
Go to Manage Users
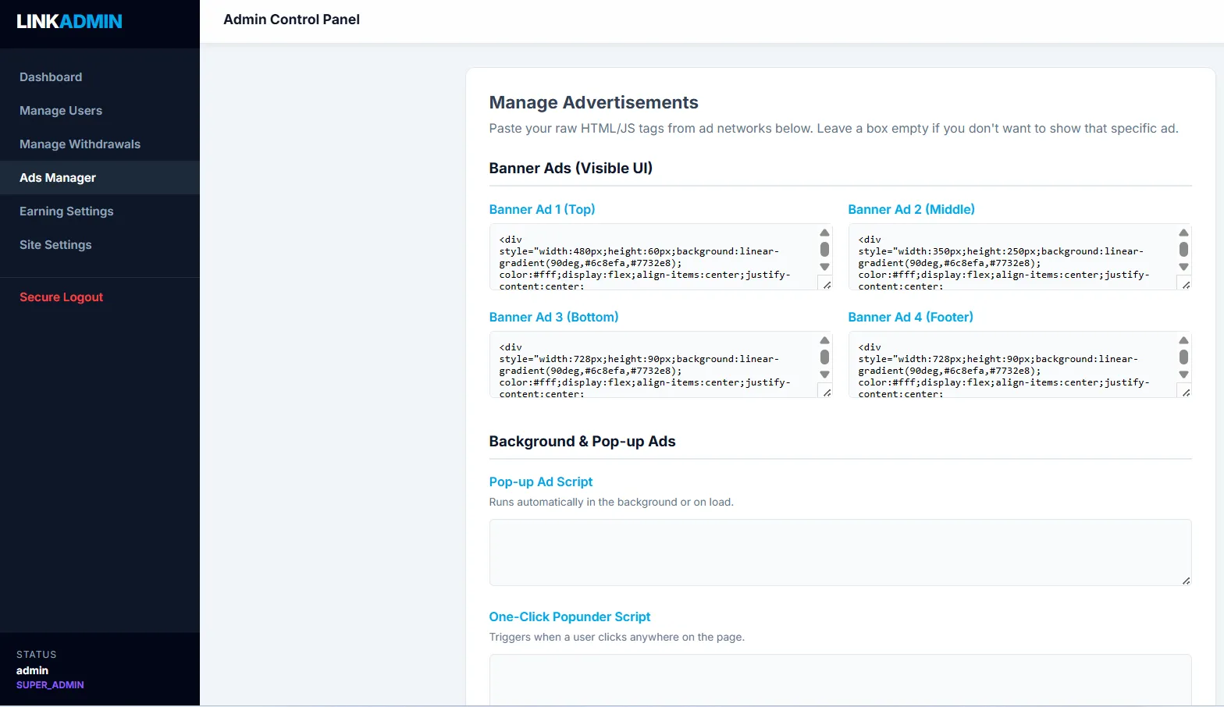tap(61, 111)
